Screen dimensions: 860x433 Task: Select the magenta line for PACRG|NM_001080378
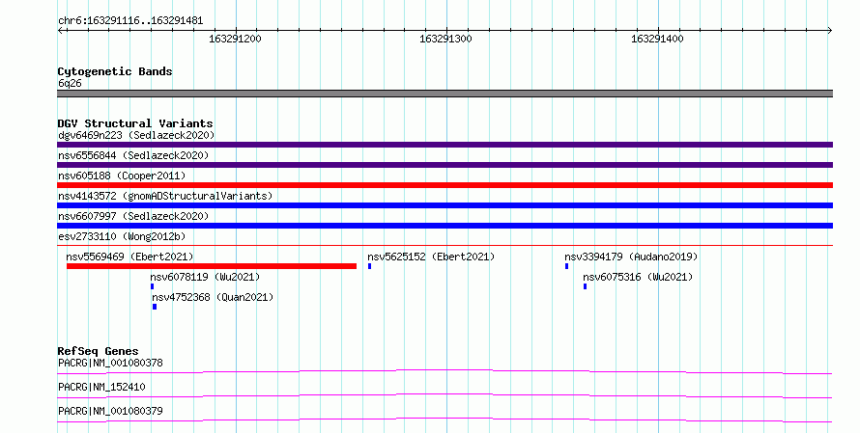(444, 371)
